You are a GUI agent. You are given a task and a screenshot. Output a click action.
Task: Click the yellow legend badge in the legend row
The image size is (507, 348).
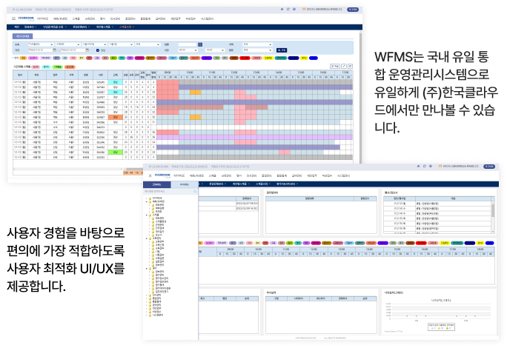pos(302,56)
